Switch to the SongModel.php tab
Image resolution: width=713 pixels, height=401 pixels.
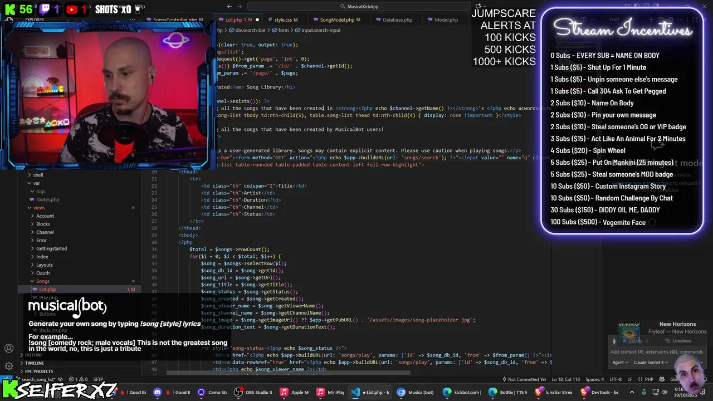point(339,20)
